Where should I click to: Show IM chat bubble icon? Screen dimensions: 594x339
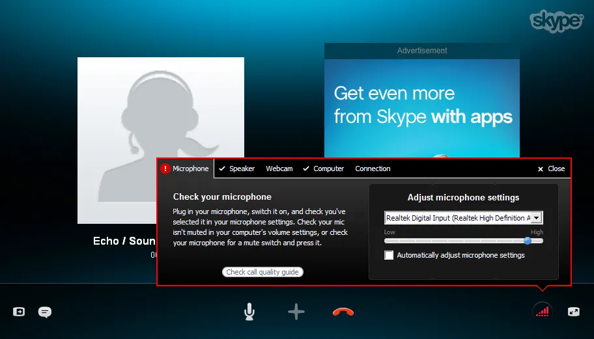click(45, 312)
